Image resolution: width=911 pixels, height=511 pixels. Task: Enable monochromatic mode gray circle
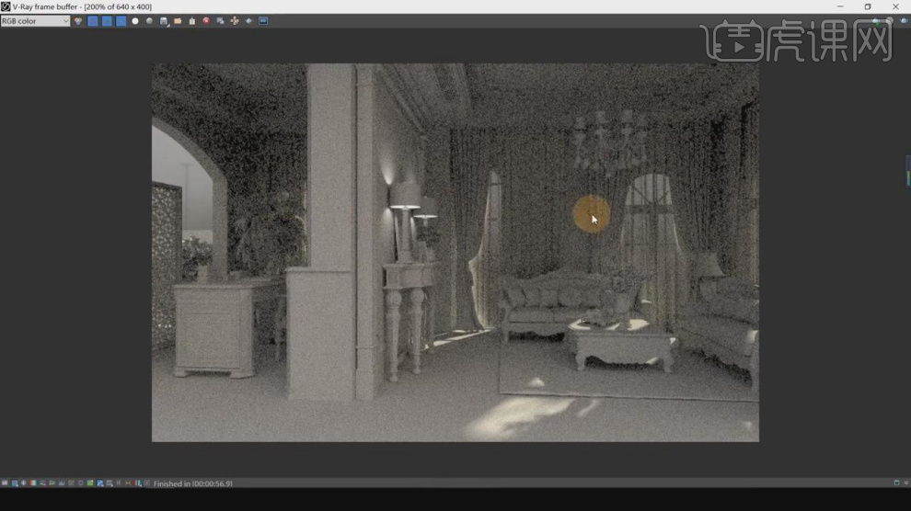(149, 21)
